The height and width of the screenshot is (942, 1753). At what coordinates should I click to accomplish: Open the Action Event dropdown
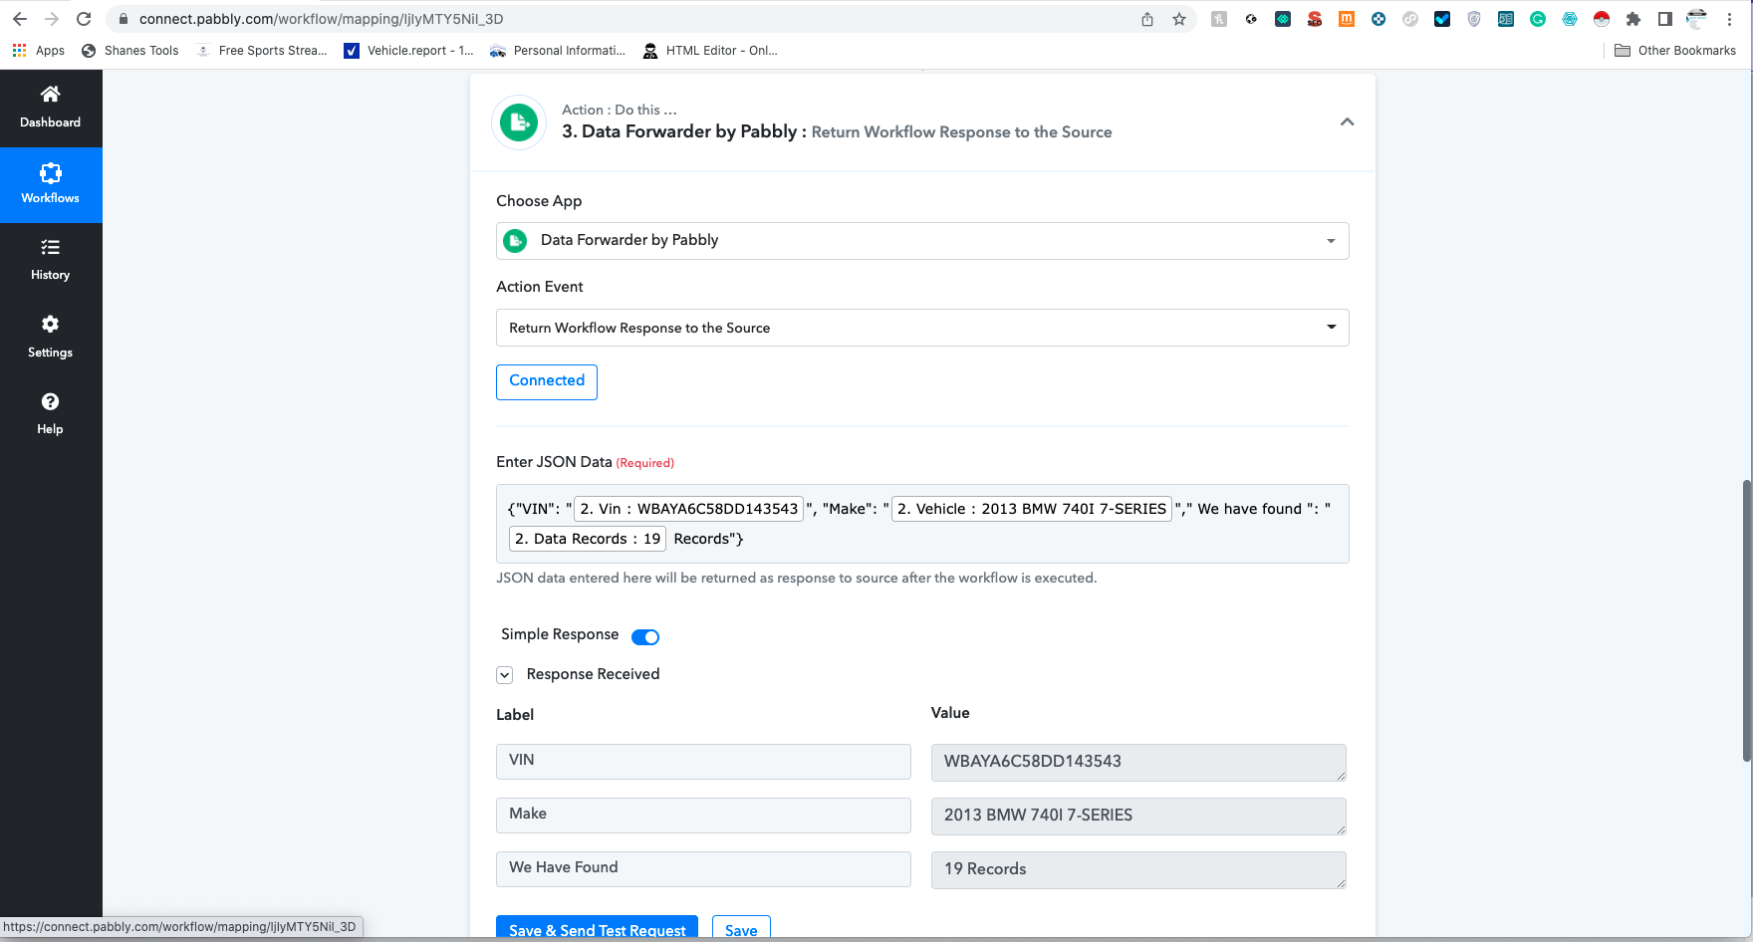click(922, 328)
